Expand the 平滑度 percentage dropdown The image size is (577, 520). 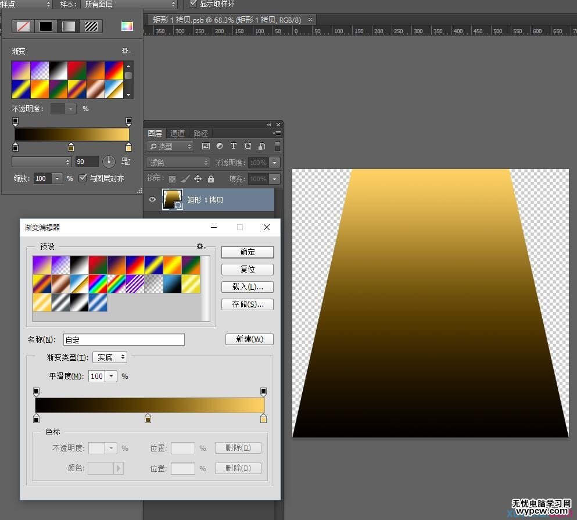coord(111,376)
